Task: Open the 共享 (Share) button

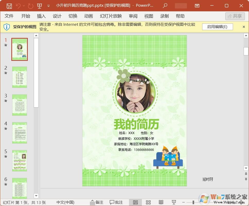Action: [235, 16]
